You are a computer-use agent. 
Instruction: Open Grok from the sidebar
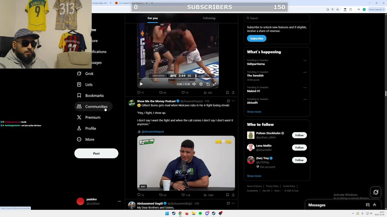click(x=85, y=74)
